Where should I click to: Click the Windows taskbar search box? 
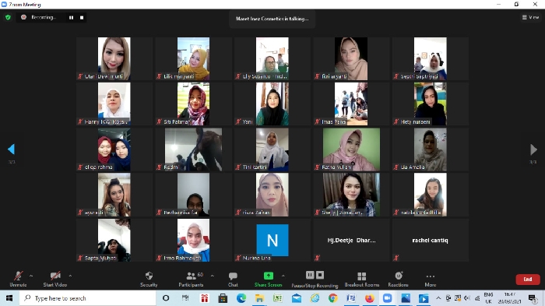click(87, 298)
